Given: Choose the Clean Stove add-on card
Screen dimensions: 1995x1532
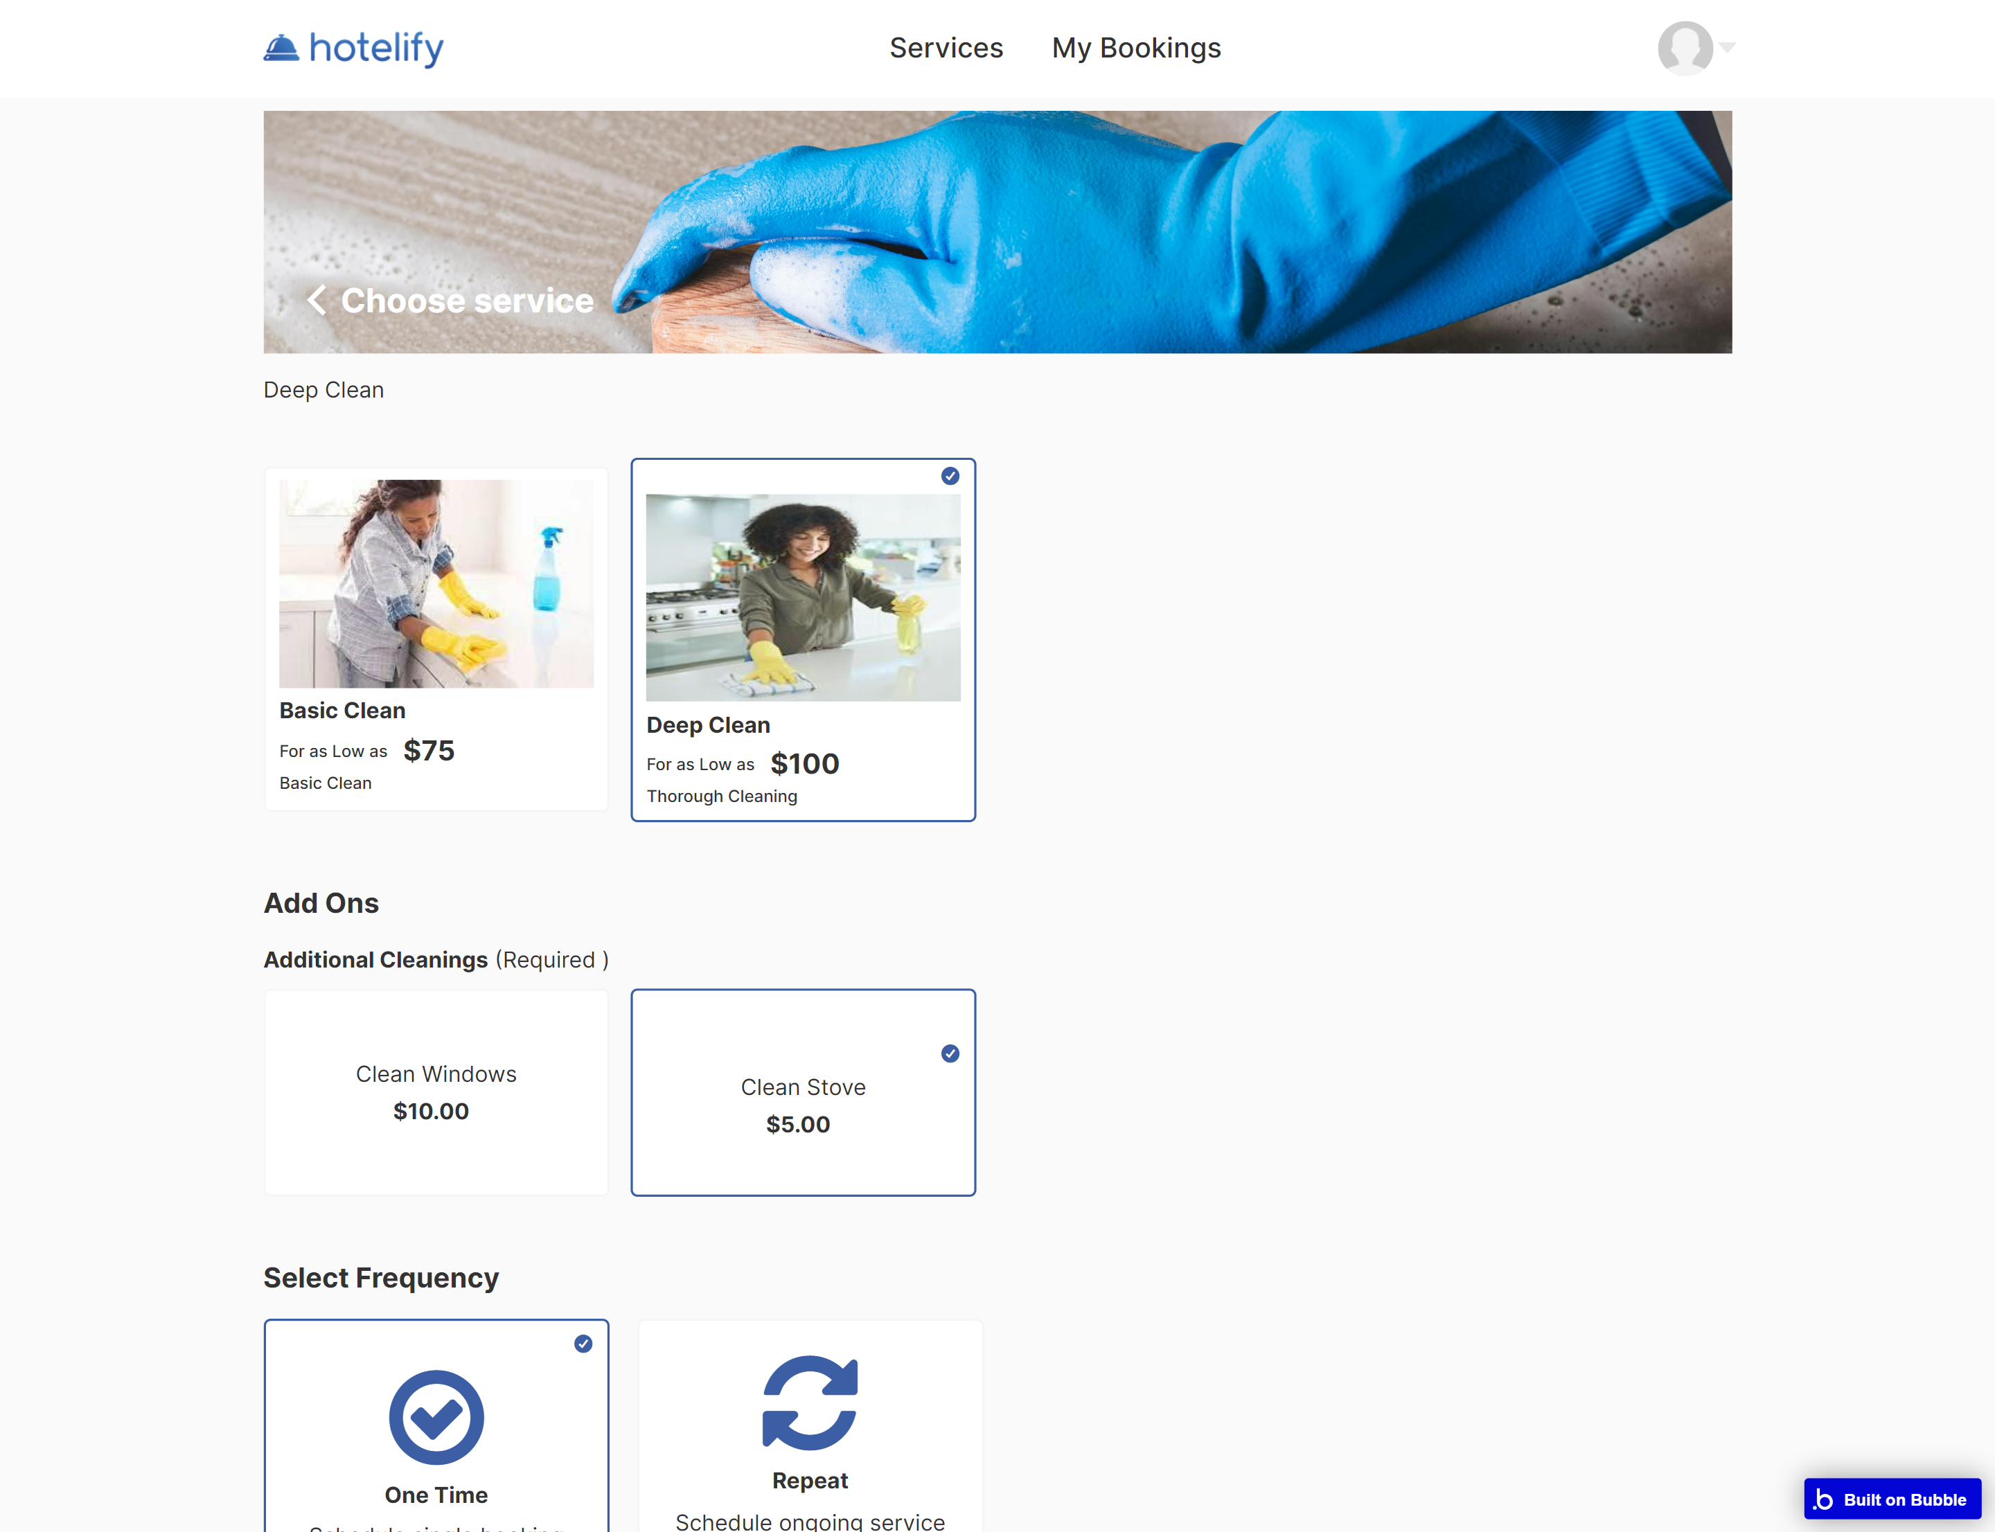Looking at the screenshot, I should [803, 1092].
